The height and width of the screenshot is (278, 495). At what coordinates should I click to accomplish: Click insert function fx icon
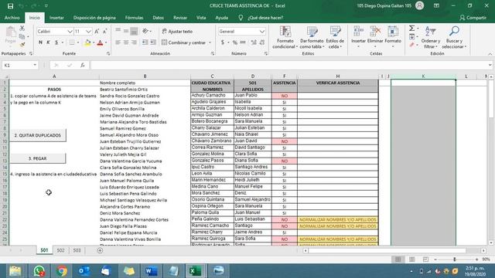pyautogui.click(x=83, y=65)
